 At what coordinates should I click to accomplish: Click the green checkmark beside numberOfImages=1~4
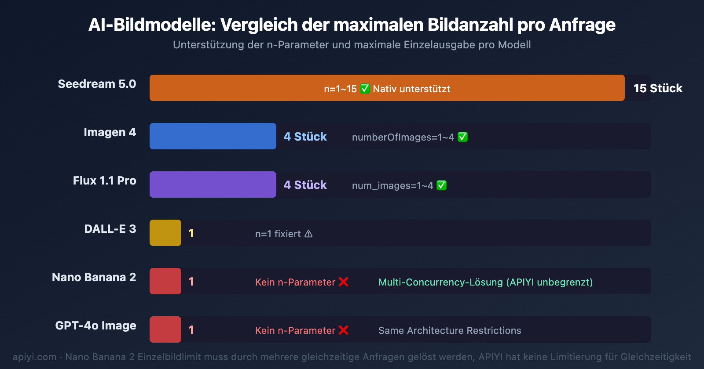click(462, 137)
